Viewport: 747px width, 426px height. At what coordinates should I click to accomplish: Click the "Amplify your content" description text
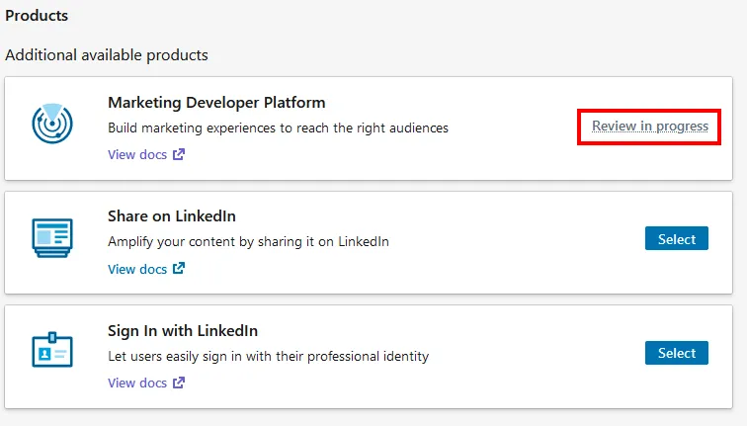pos(248,241)
